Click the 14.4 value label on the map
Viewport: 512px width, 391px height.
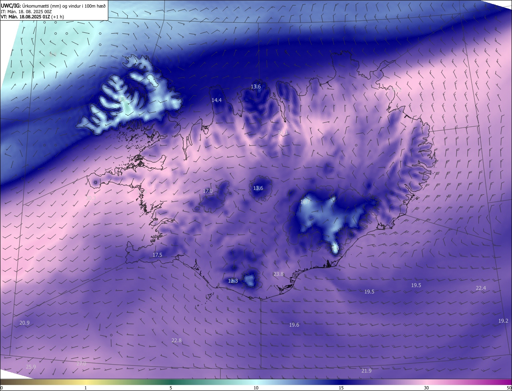[216, 100]
